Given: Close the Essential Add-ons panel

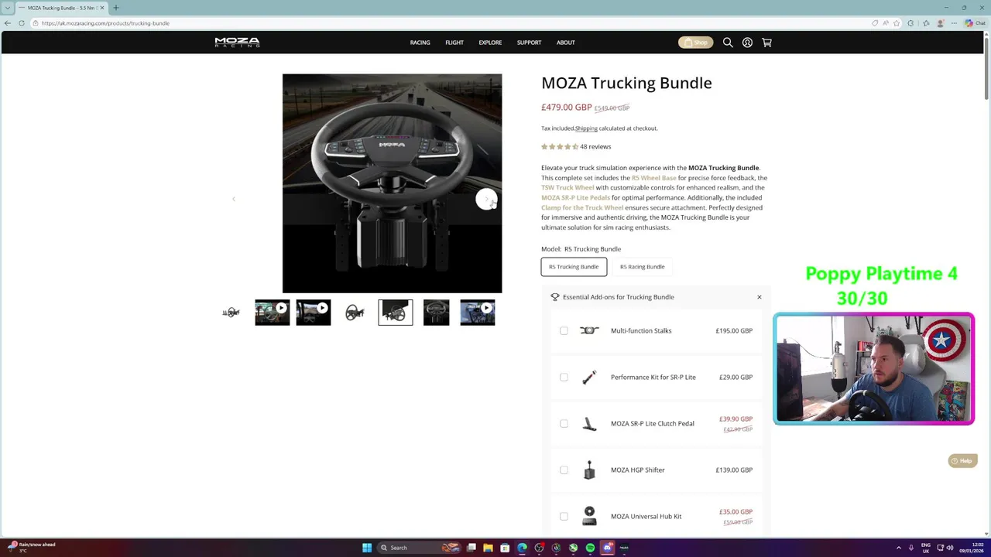Looking at the screenshot, I should tap(760, 297).
